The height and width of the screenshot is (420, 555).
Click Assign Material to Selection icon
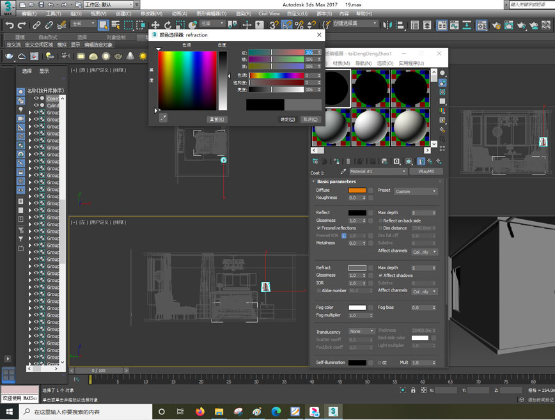tap(336, 161)
